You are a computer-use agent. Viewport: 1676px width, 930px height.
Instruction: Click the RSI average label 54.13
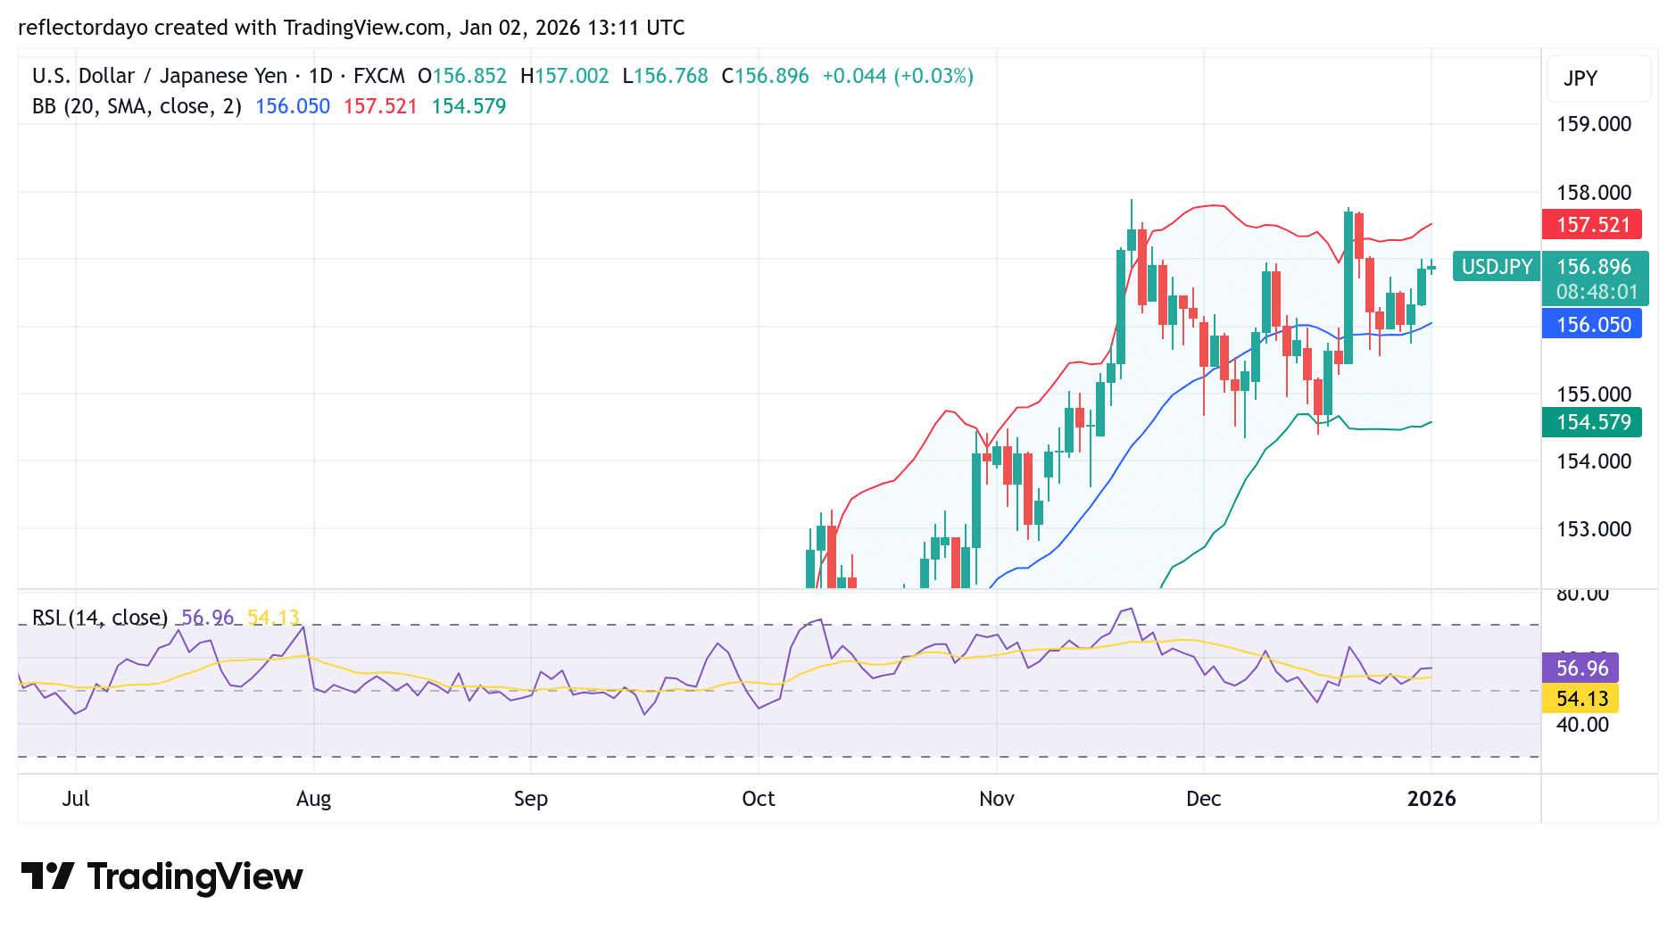coord(1581,698)
